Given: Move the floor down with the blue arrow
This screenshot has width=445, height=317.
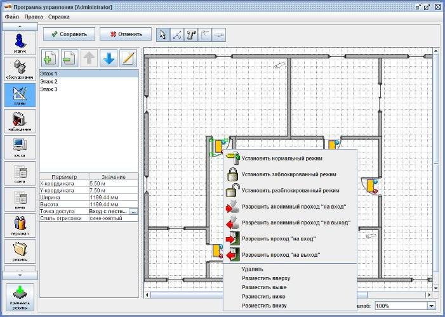Looking at the screenshot, I should (x=109, y=58).
